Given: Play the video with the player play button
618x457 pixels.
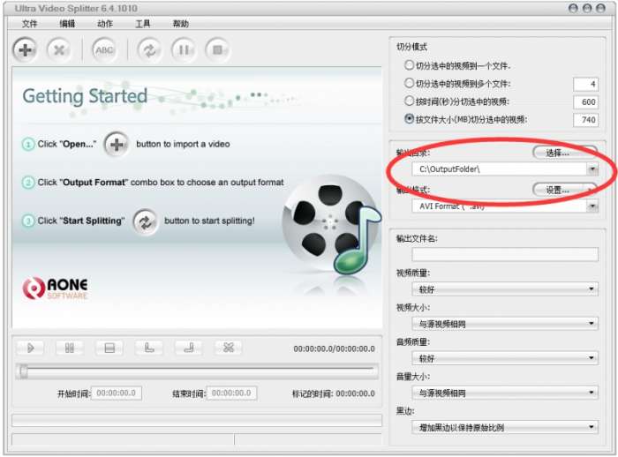Looking at the screenshot, I should [30, 348].
